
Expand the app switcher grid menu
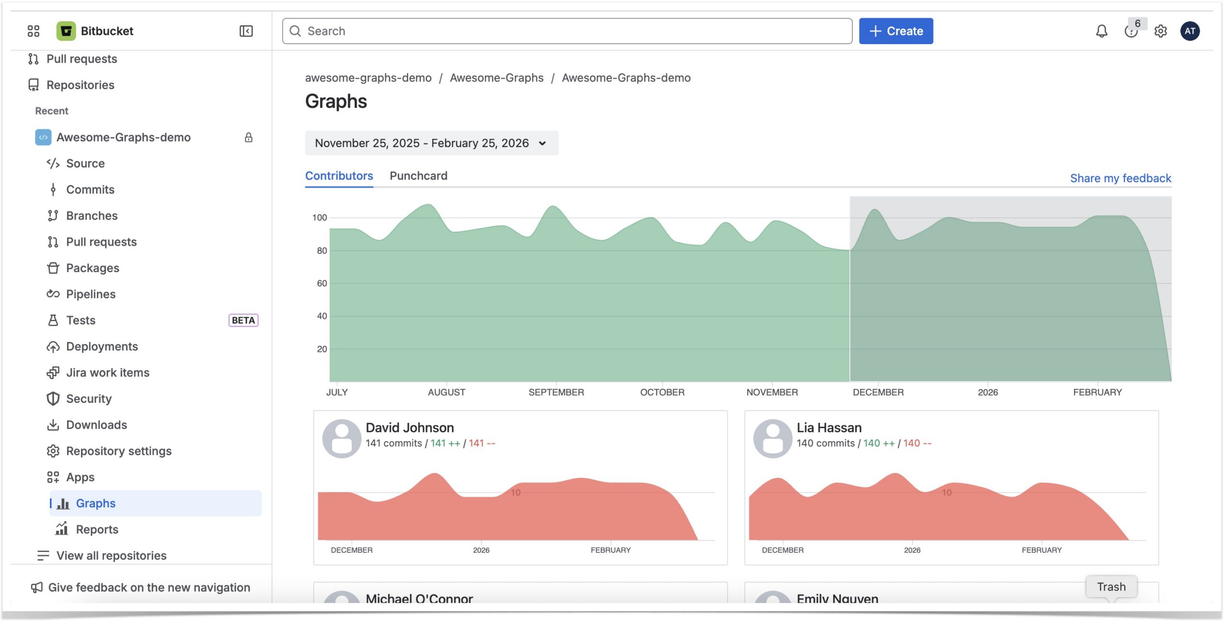point(32,31)
